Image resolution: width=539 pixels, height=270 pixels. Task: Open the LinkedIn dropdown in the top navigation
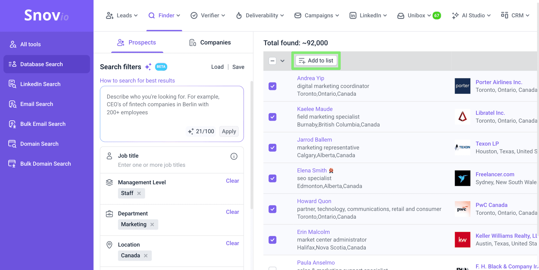point(368,15)
